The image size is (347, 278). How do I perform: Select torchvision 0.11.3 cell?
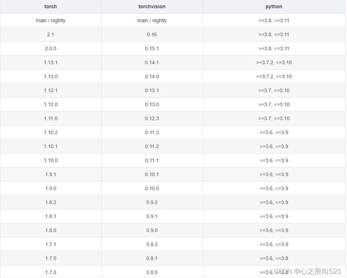click(x=152, y=132)
